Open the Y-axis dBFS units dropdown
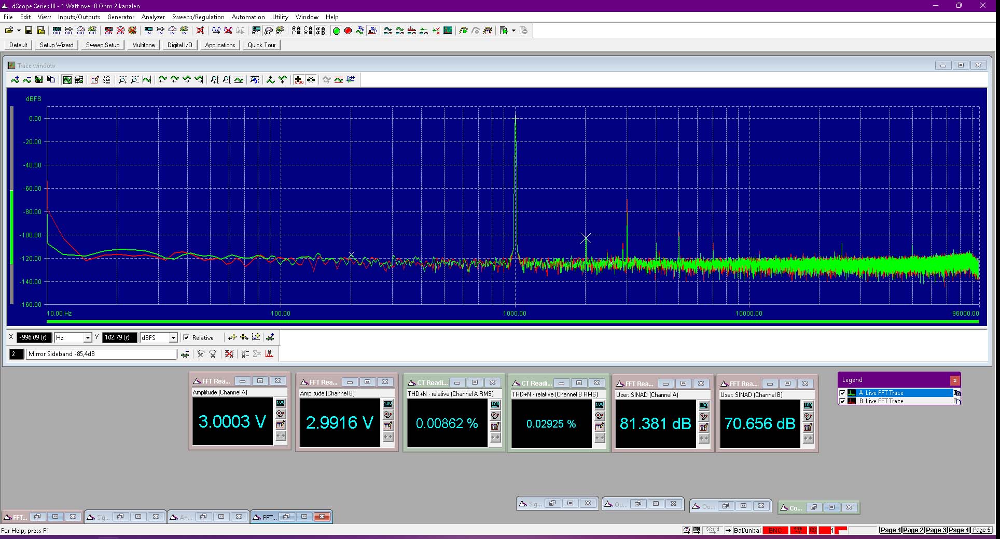The height and width of the screenshot is (539, 1000). click(173, 337)
